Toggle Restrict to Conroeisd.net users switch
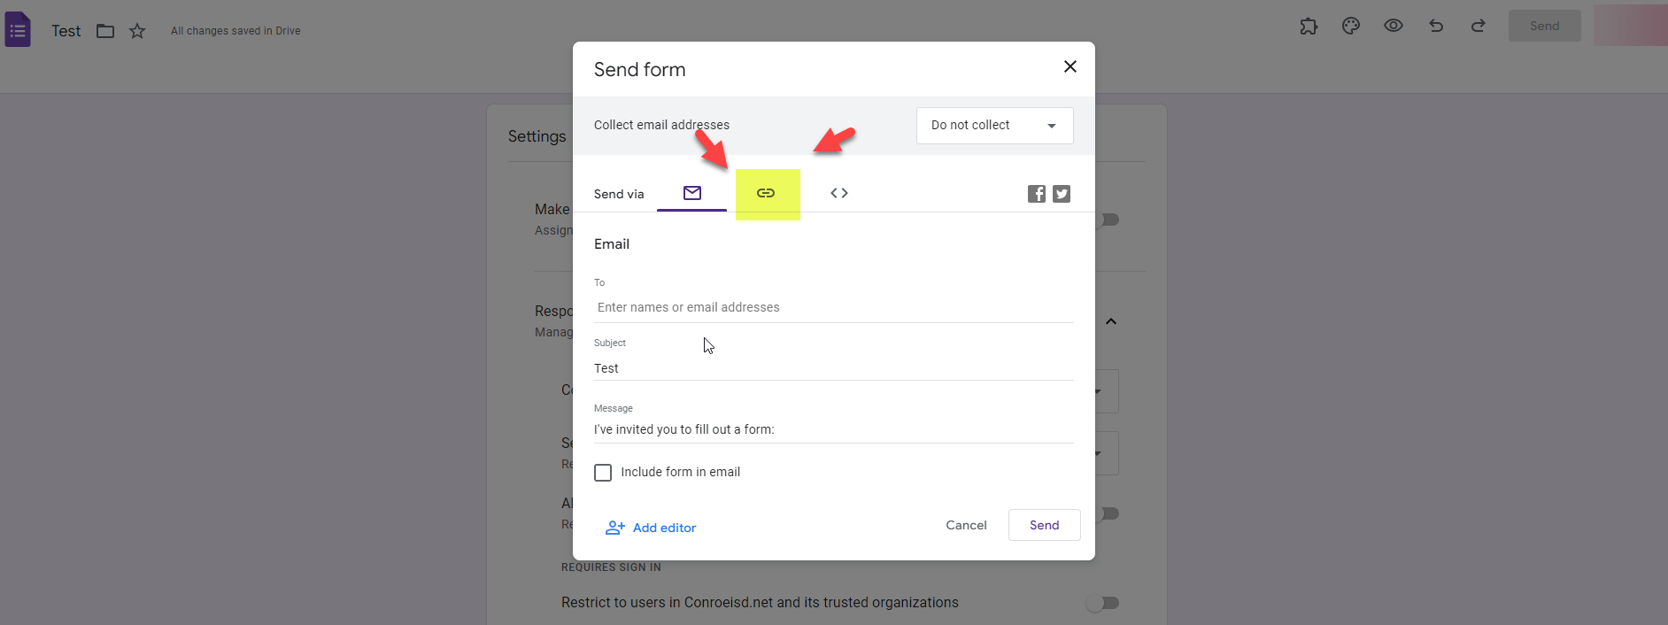Viewport: 1668px width, 625px height. (1103, 603)
